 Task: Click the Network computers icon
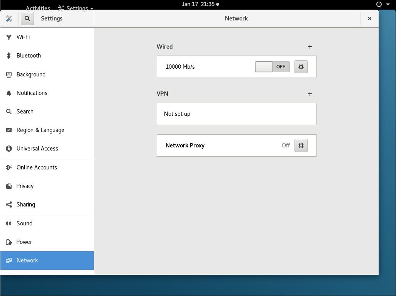[x=9, y=260]
